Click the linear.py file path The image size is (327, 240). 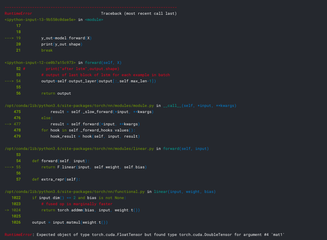[79, 149]
